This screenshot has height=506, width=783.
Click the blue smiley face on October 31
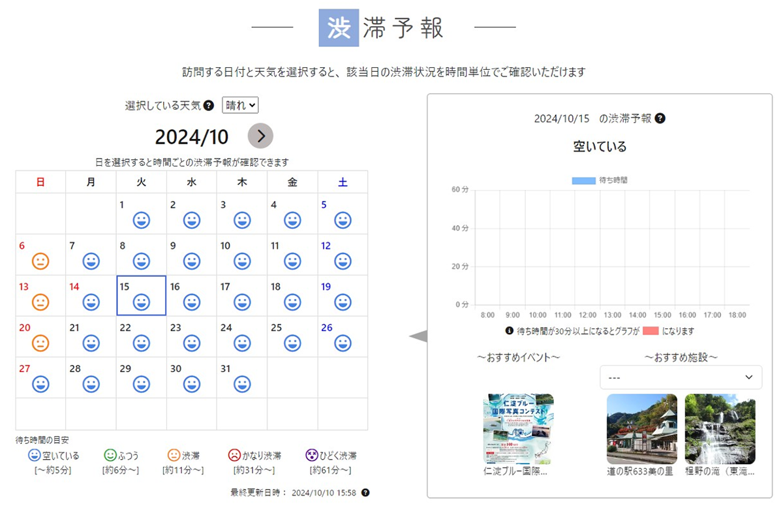242,384
